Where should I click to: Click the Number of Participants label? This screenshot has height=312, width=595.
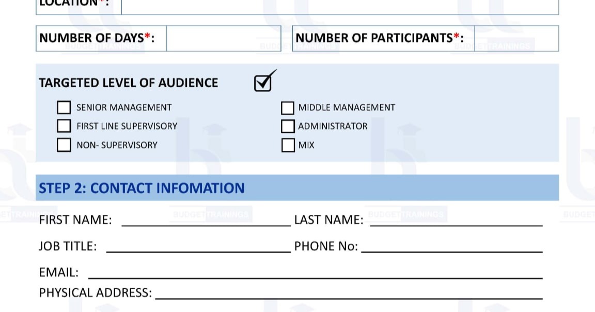pos(380,38)
